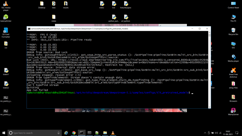Launch Avast Free Antivirus shortcut

pyautogui.click(x=233, y=73)
